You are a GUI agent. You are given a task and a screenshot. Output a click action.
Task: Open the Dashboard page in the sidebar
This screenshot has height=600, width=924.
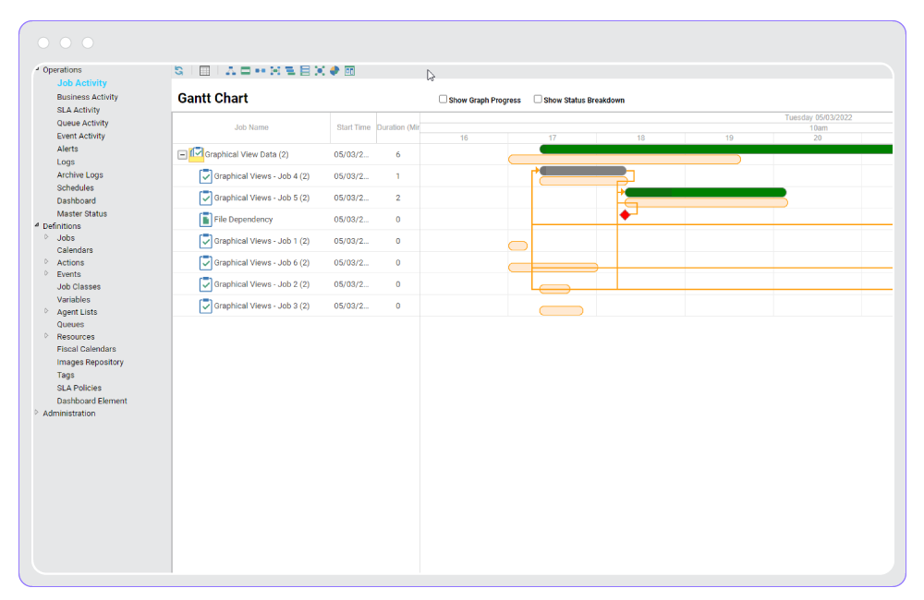pyautogui.click(x=76, y=200)
